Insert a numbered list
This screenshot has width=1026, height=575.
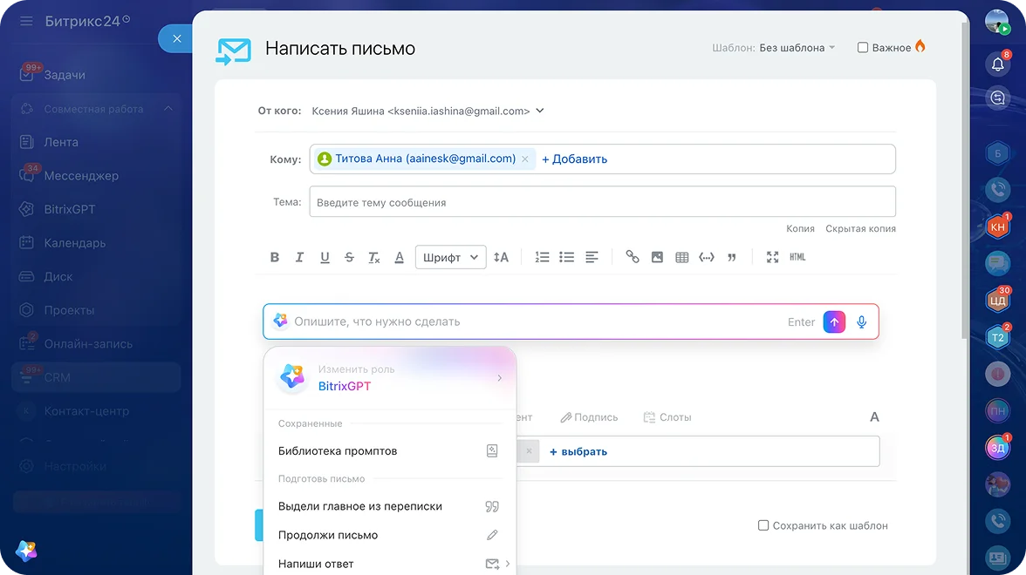click(x=542, y=258)
